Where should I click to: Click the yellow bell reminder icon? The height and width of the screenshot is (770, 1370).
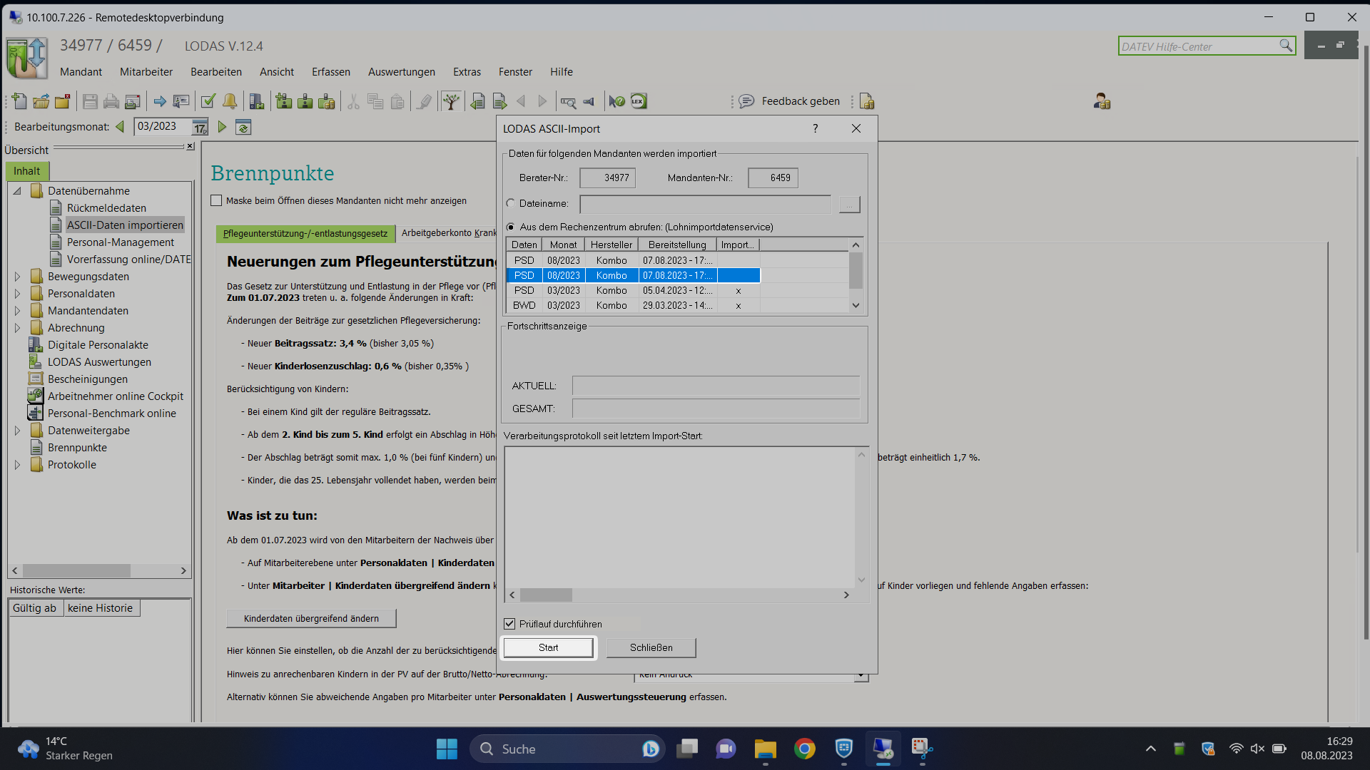tap(230, 102)
